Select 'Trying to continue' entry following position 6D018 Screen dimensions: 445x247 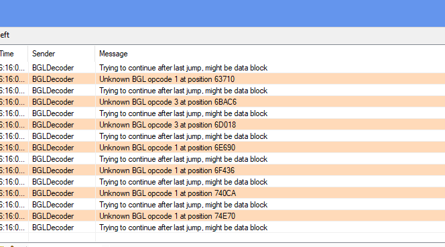coord(222,136)
